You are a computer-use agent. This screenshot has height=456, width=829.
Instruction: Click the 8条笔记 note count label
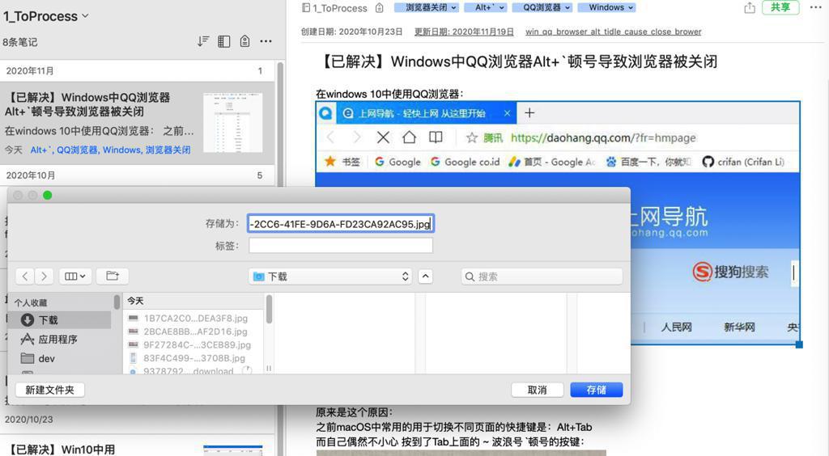coord(20,42)
